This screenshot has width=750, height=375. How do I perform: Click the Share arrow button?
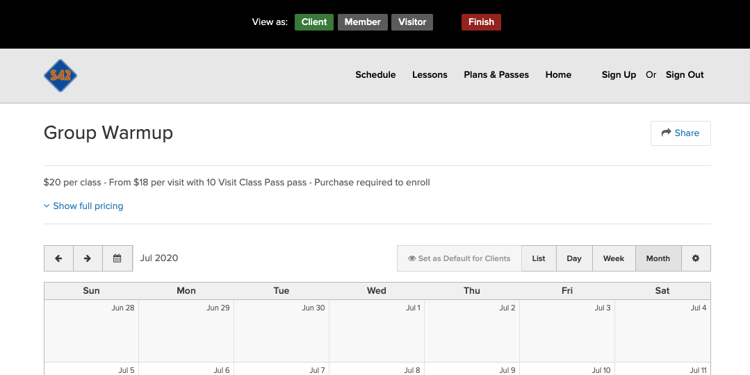click(x=680, y=133)
